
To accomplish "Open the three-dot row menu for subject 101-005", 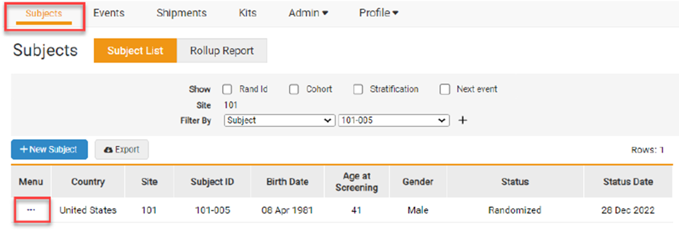I will click(x=31, y=210).
